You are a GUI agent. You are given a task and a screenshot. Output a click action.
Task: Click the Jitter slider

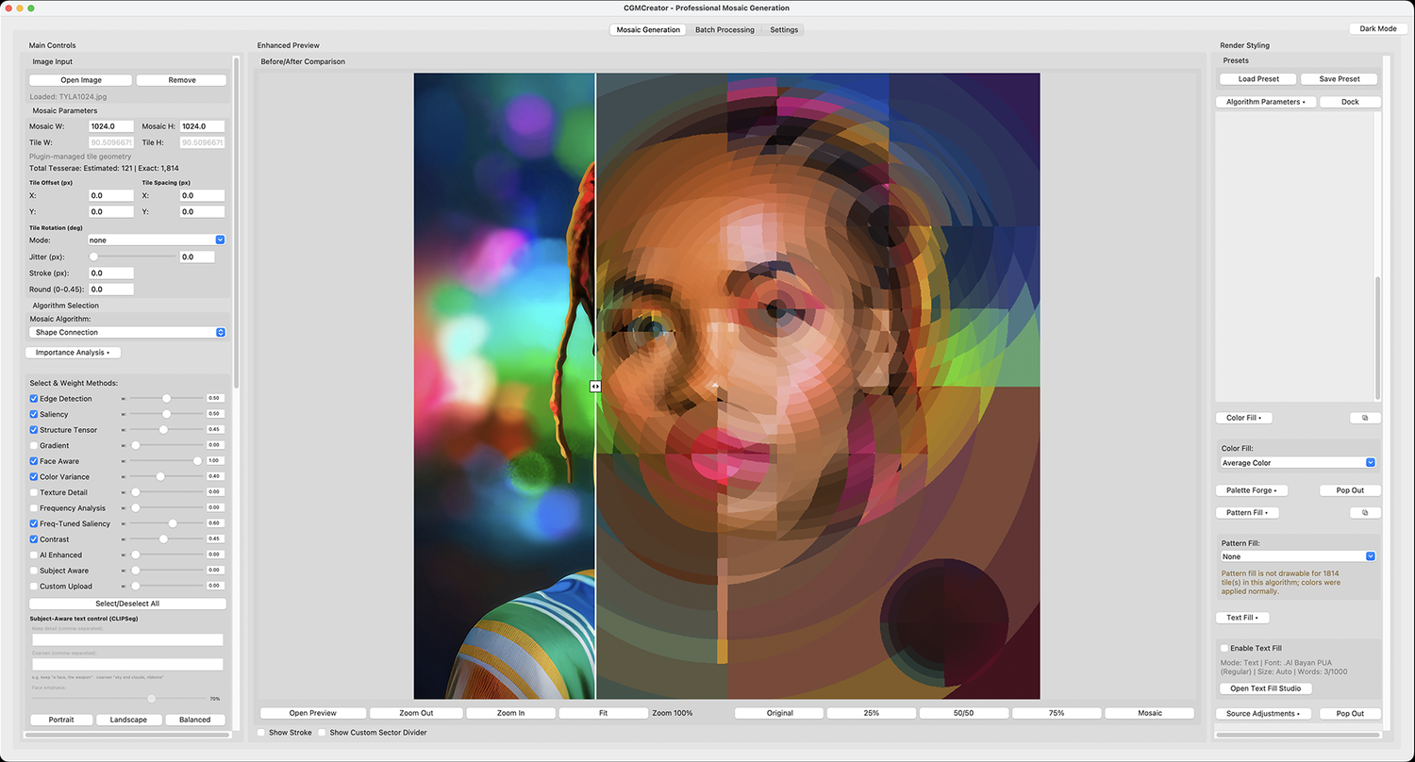click(132, 257)
